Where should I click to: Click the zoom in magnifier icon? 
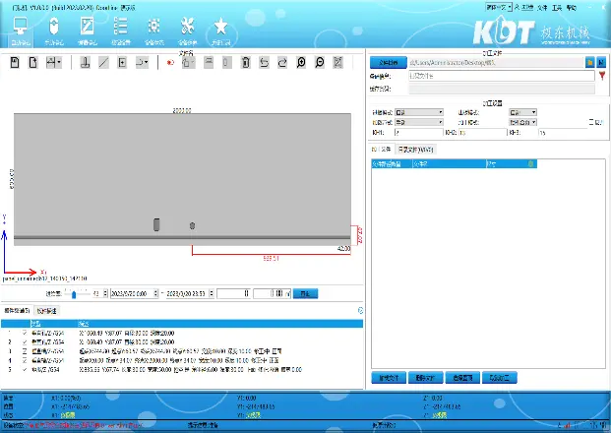pyautogui.click(x=301, y=62)
